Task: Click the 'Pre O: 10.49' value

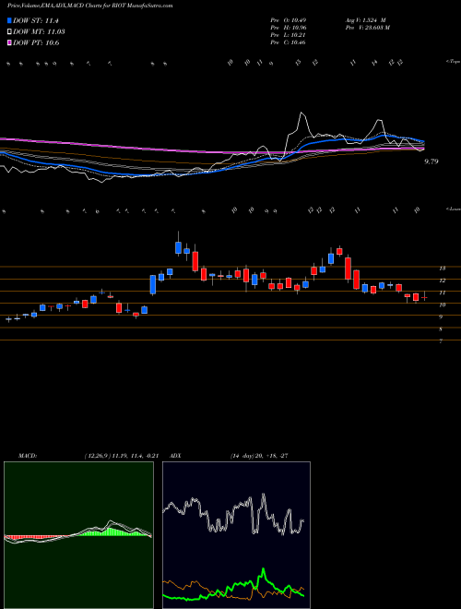Action: (290, 20)
